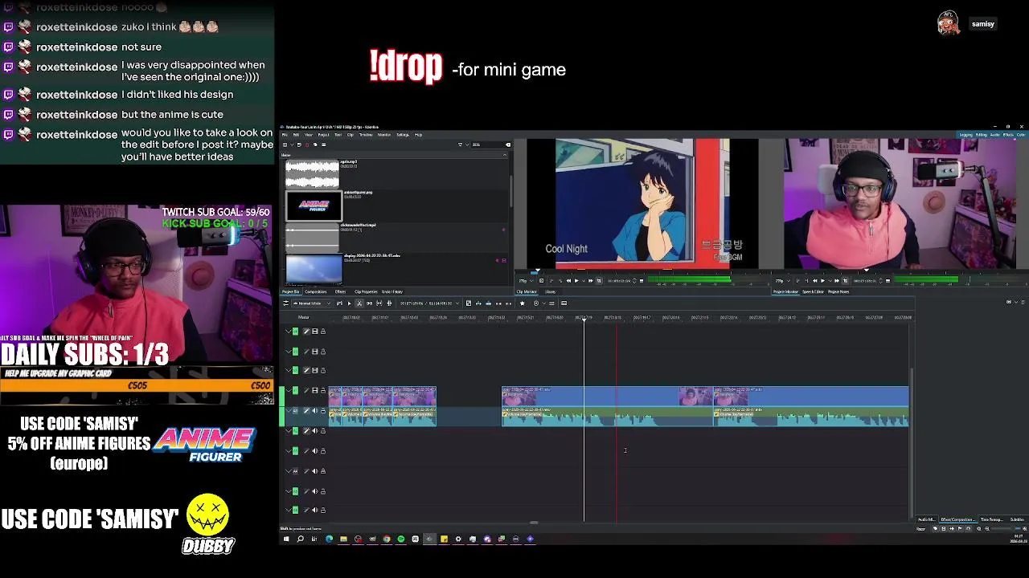1029x578 pixels.
Task: Open the timeline settings icon left of Normal Mode
Action: coord(285,303)
